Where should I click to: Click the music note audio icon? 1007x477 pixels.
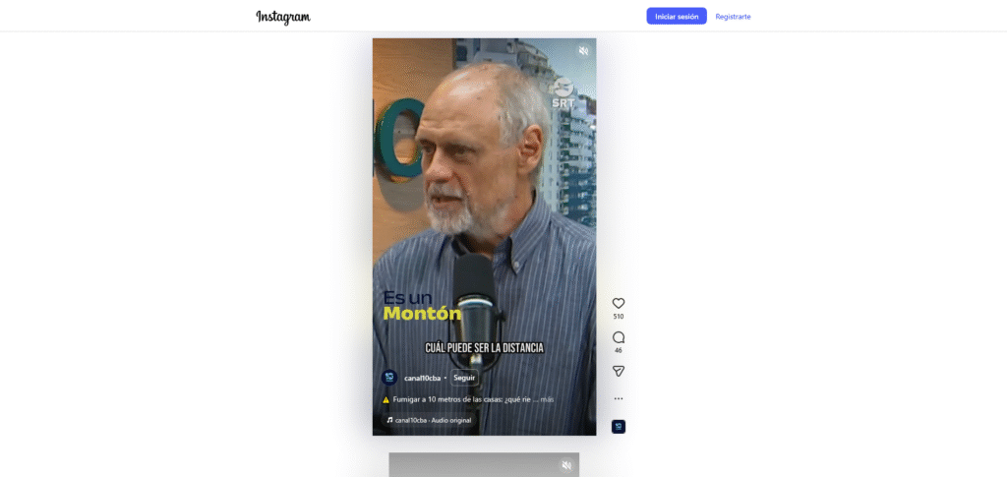(x=389, y=420)
